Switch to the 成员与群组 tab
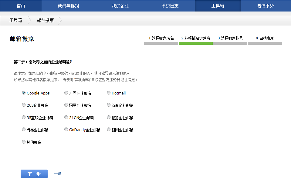Screen dimensions: 291x192 click(x=68, y=6)
